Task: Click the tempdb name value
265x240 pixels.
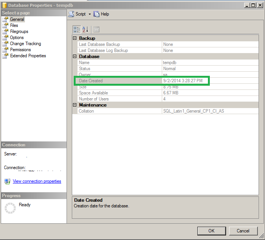Action: [x=169, y=63]
